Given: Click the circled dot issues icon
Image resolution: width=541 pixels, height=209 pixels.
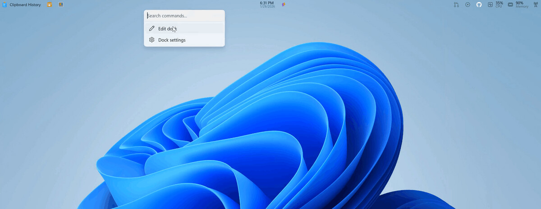Looking at the screenshot, I should click(468, 4).
